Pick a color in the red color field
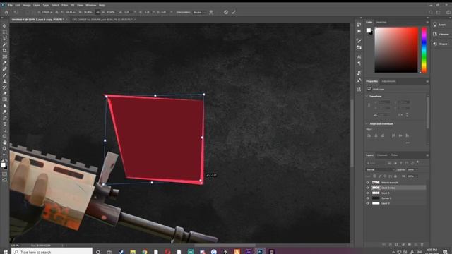452x254 pixels. pos(396,50)
